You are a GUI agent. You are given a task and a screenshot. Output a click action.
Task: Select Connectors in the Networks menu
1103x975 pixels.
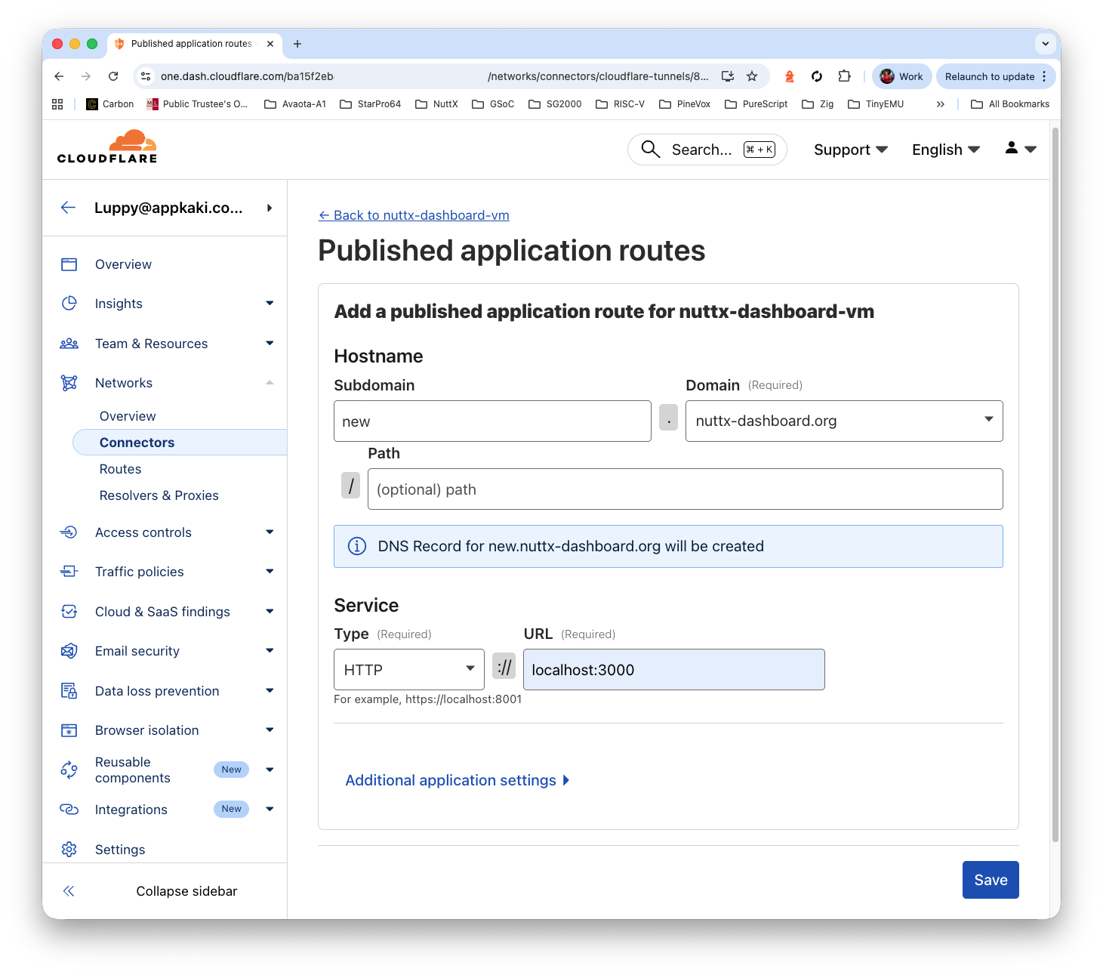tap(137, 442)
